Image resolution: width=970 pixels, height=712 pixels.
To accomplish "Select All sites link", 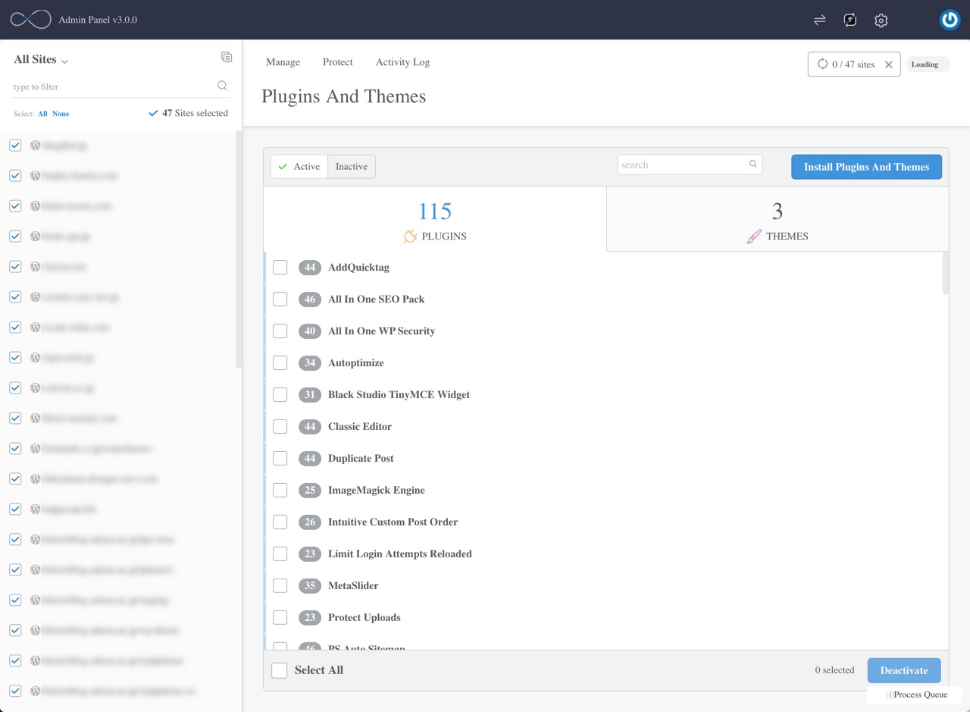I will pos(42,114).
